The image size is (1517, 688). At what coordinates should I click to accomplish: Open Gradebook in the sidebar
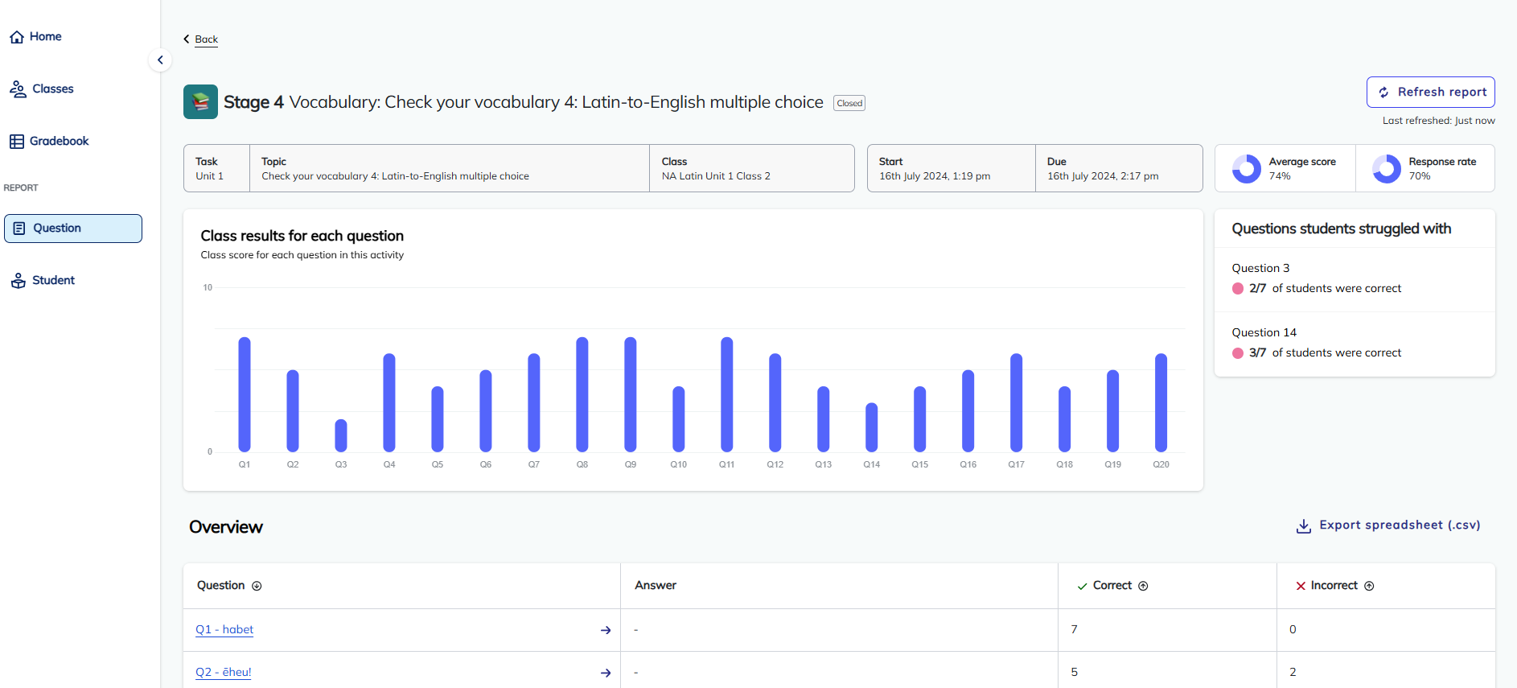(x=49, y=142)
